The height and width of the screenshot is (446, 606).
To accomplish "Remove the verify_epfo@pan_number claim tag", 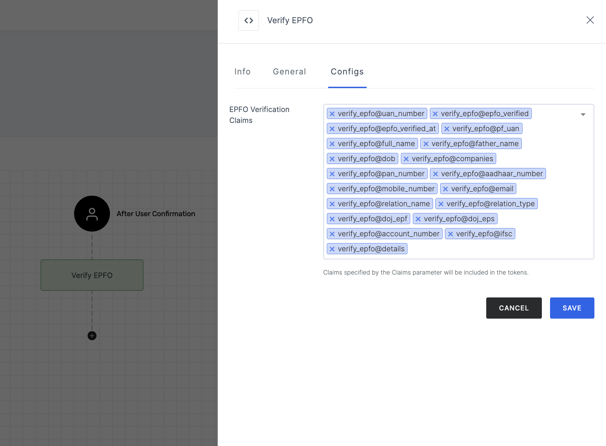I will point(332,174).
